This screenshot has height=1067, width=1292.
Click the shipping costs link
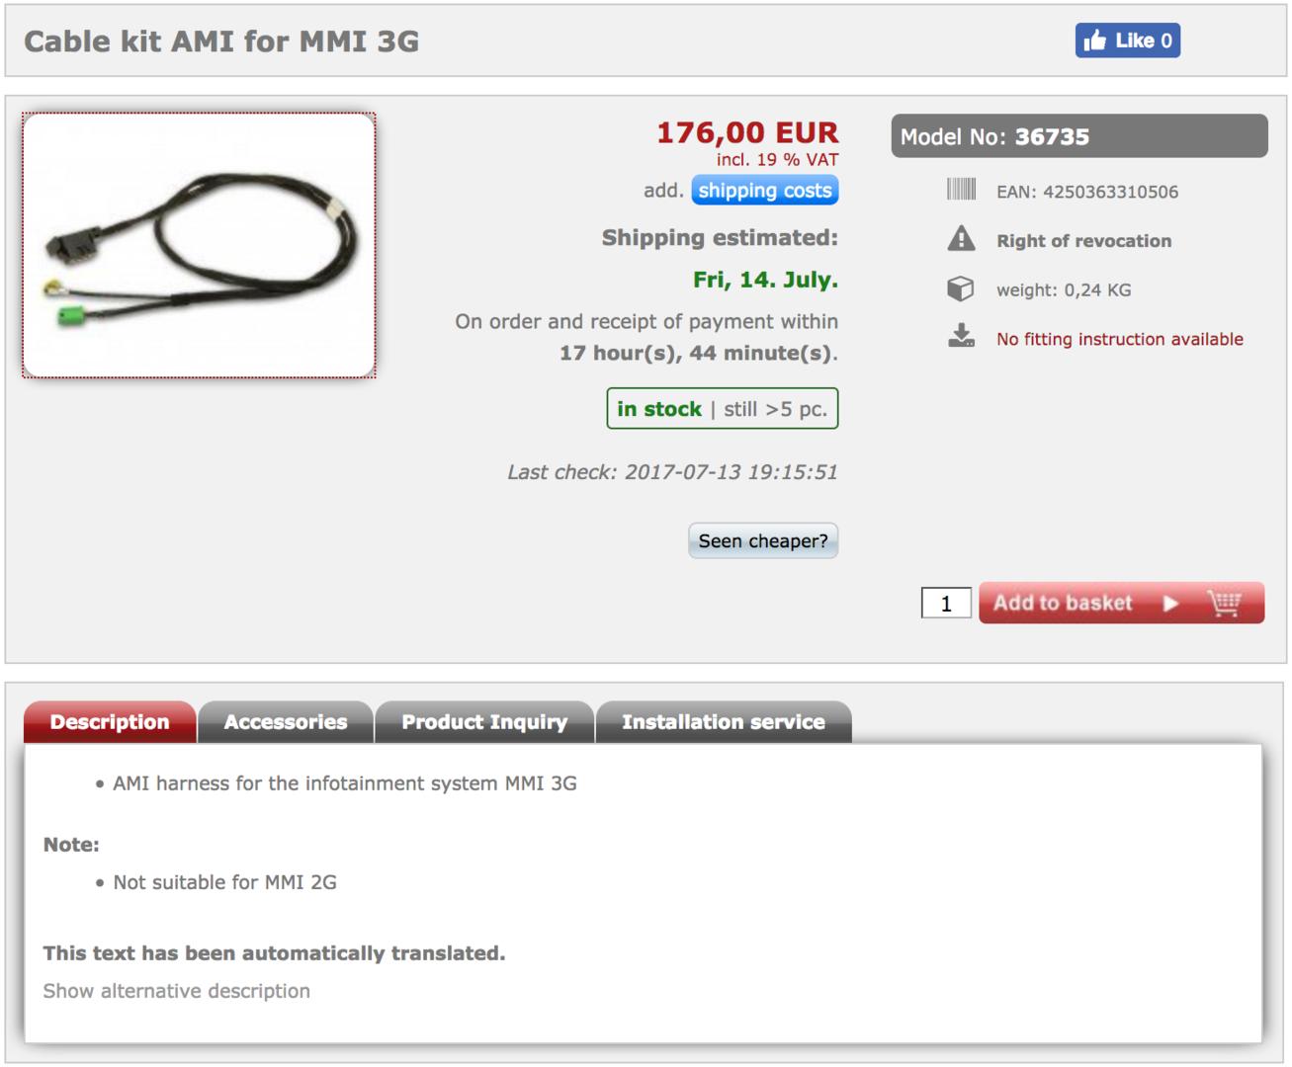click(765, 191)
